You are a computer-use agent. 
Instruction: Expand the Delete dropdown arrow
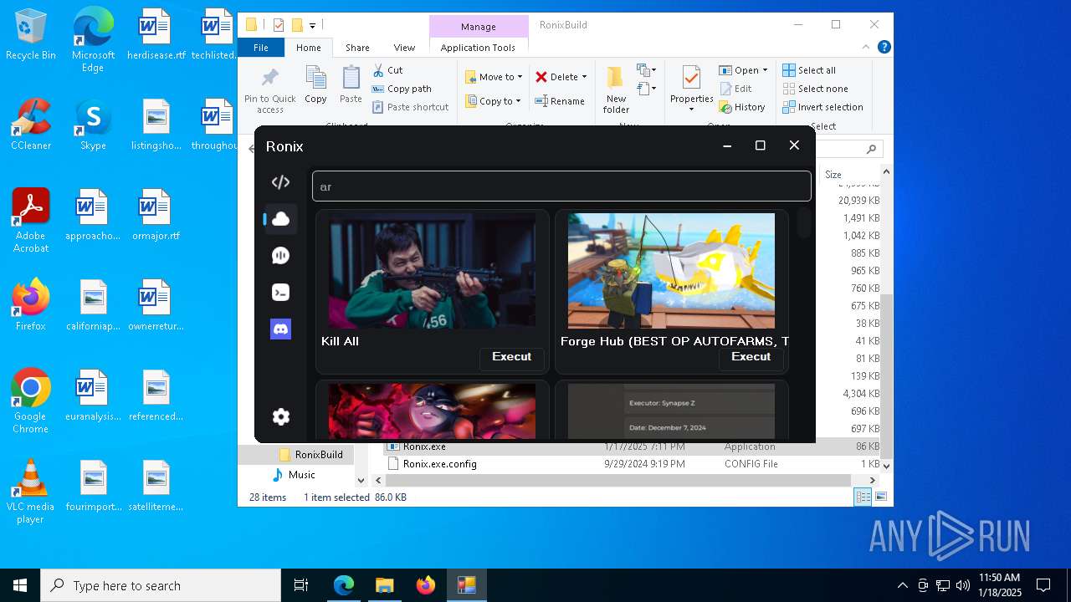[x=584, y=77]
